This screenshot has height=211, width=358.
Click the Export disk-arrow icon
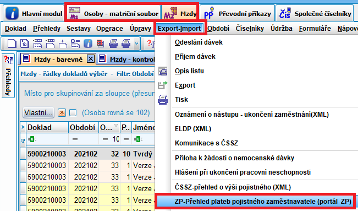163,85
